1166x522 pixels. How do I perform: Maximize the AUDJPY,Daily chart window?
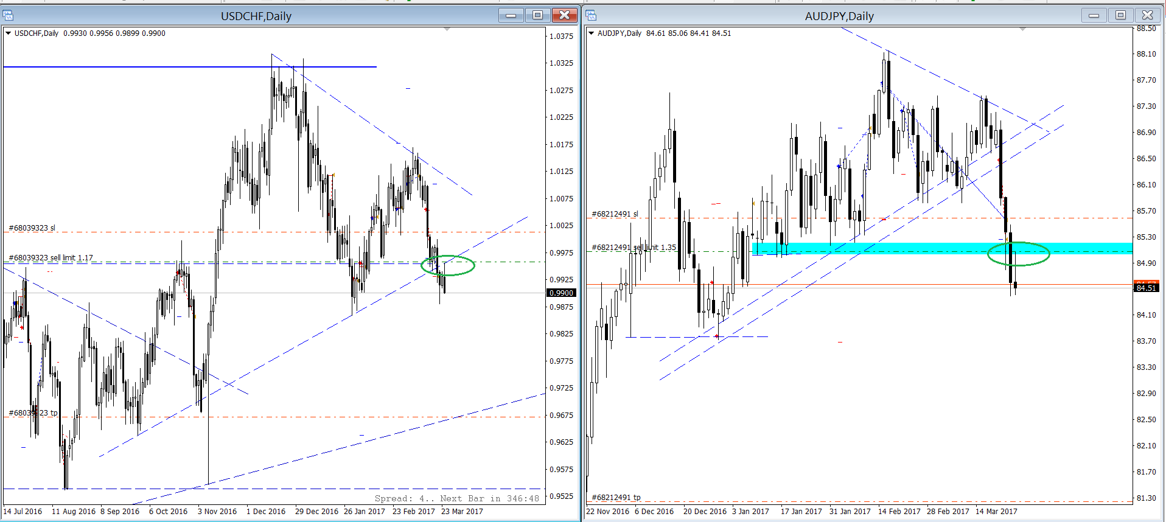pyautogui.click(x=1121, y=15)
